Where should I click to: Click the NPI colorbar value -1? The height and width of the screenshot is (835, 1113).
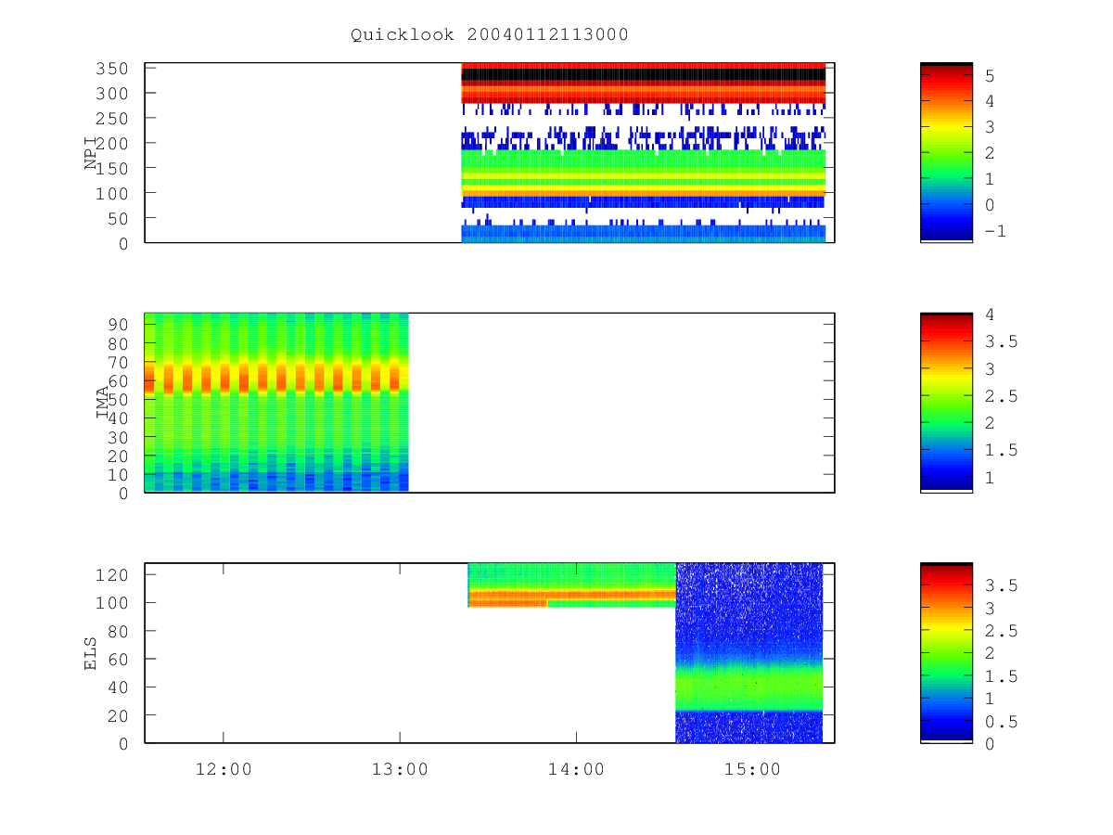pos(994,231)
